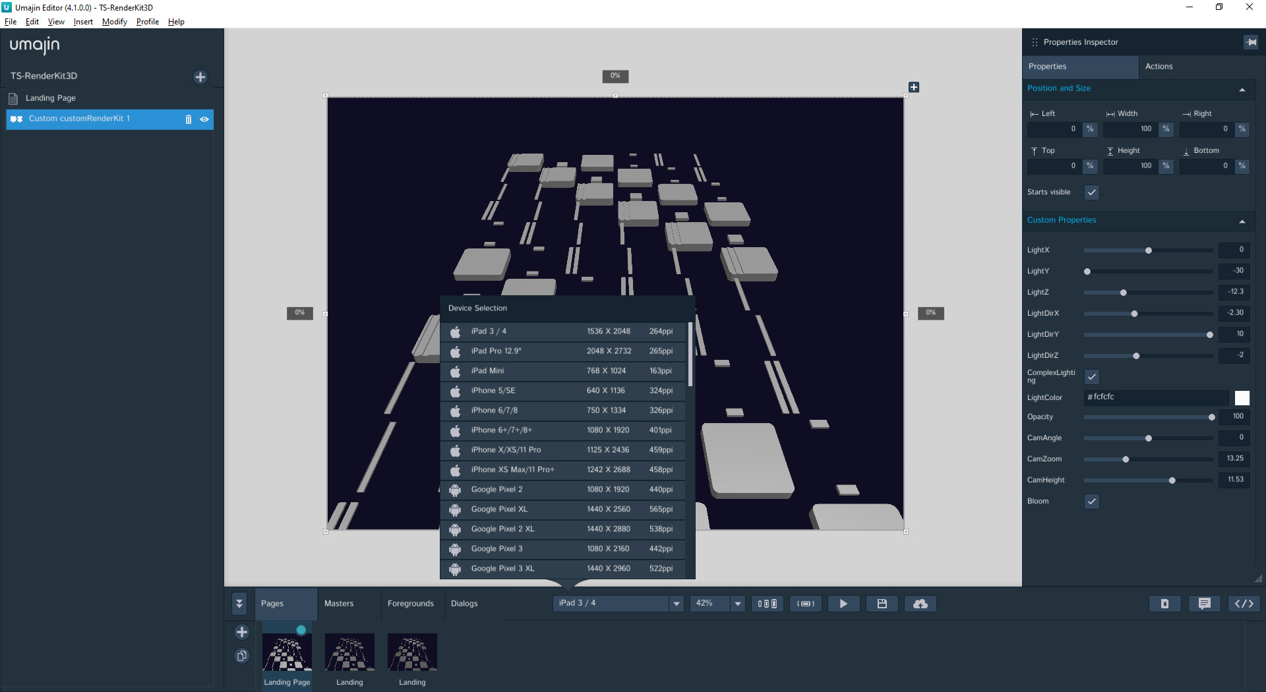
Task: Click the cloud upload publish icon
Action: 920,604
